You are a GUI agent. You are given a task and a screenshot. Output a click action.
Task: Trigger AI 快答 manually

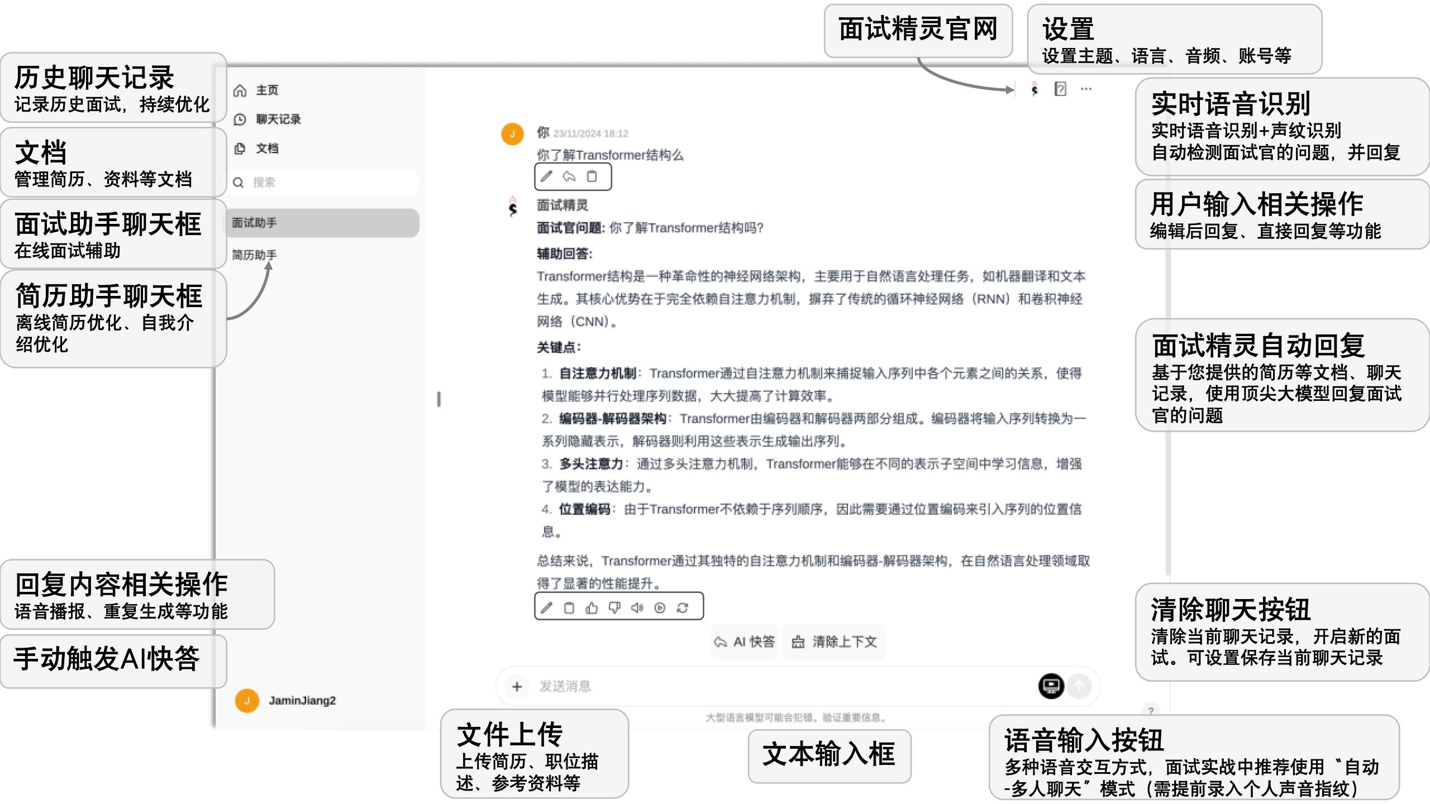click(745, 642)
